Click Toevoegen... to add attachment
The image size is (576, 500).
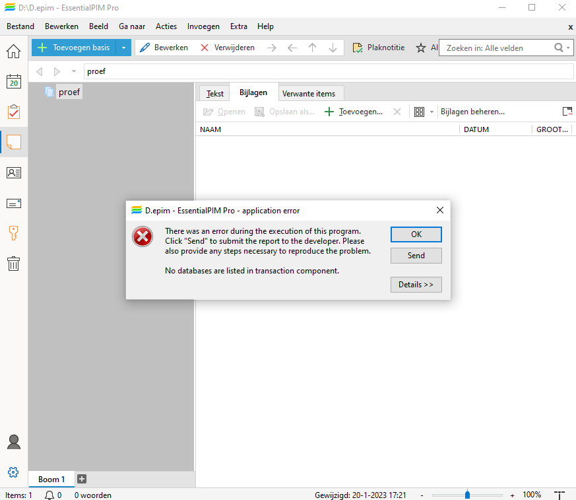[354, 112]
